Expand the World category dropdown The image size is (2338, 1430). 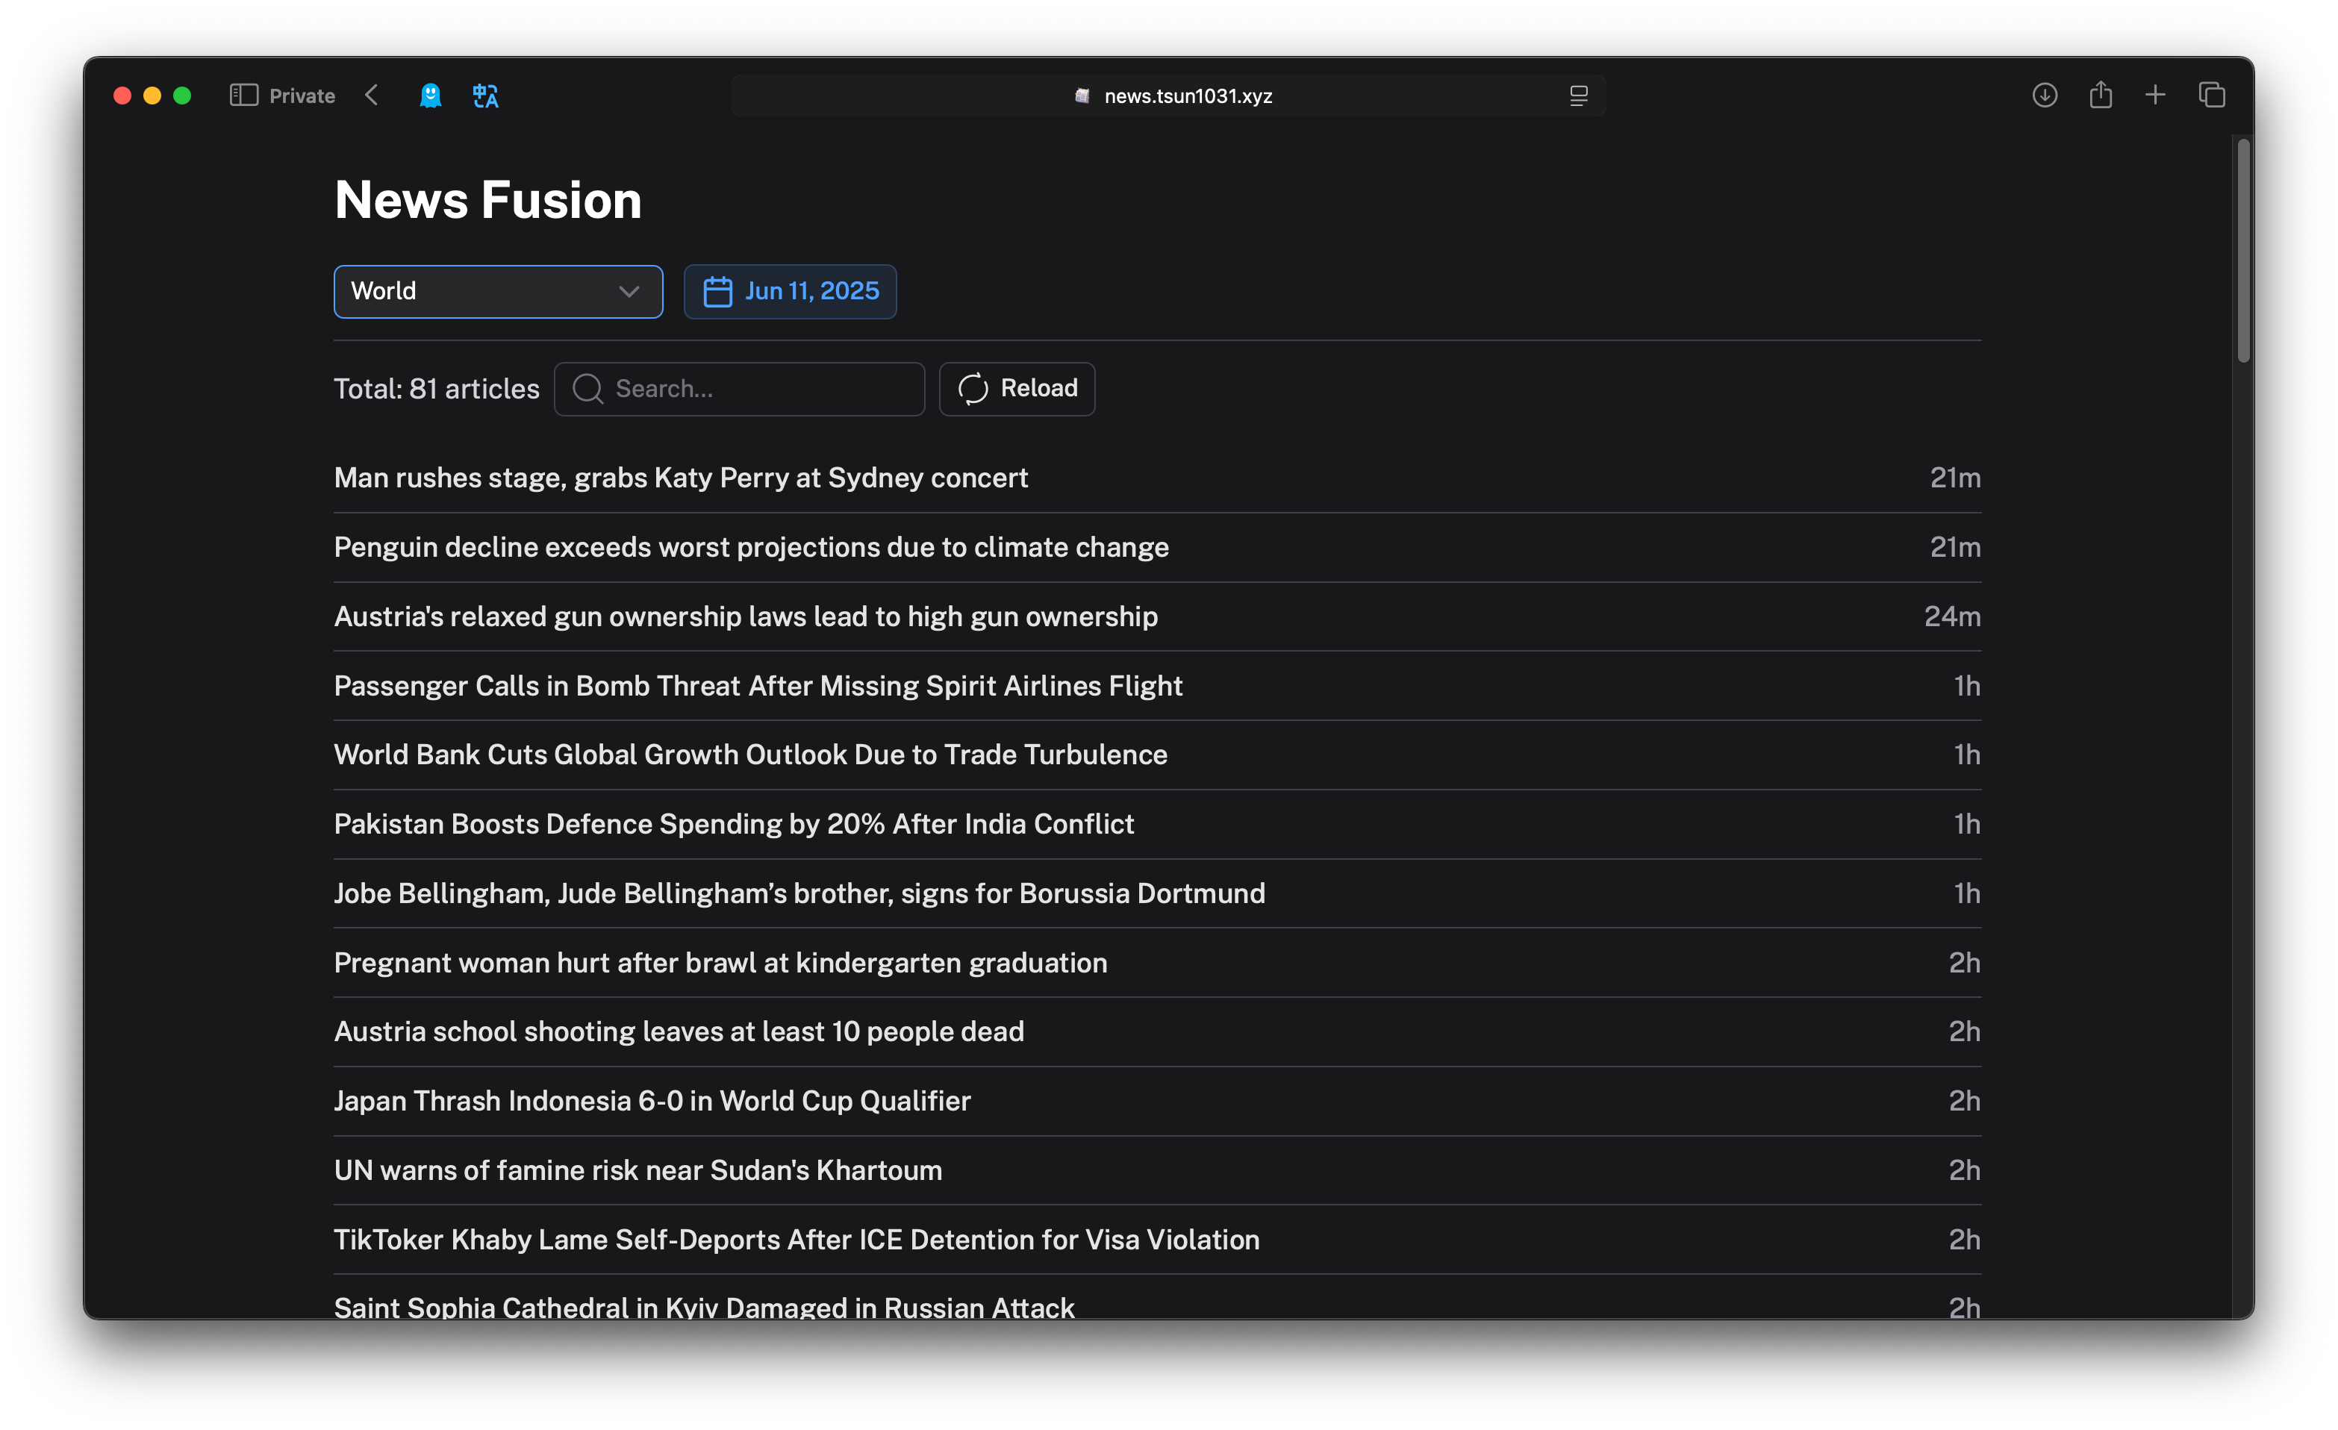497,291
